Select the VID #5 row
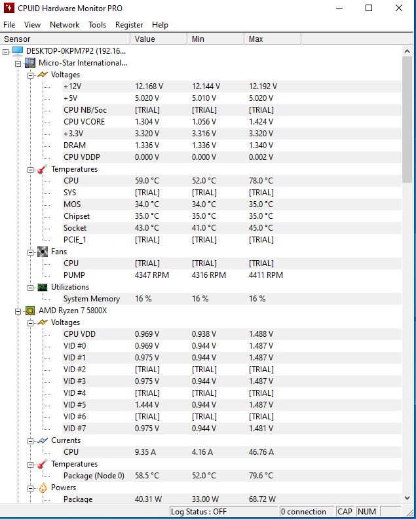416x519 pixels. coord(232,405)
